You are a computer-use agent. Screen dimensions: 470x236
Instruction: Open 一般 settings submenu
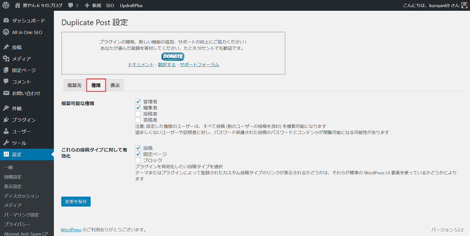[x=8, y=167]
